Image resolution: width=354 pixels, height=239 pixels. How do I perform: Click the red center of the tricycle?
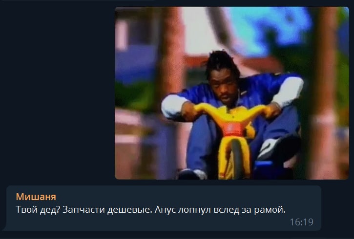(232, 129)
